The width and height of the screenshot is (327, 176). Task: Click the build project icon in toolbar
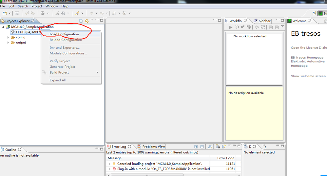click(x=63, y=13)
